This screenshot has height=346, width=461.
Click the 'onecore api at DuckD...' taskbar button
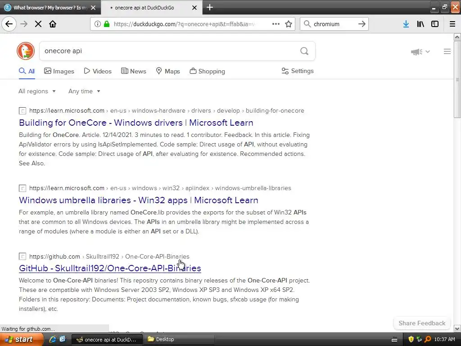click(107, 339)
